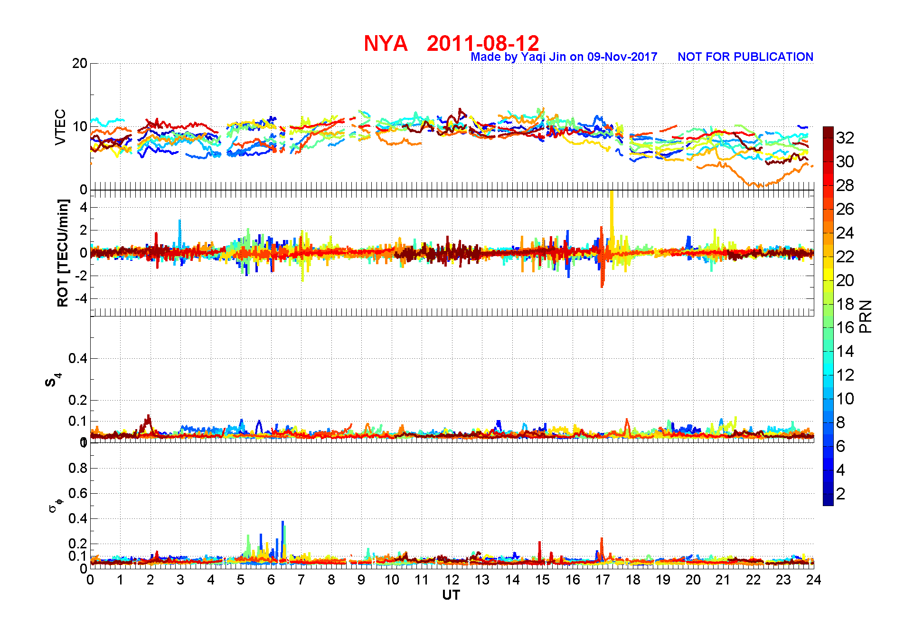Click the VTEC y-axis label
The image size is (904, 632).
60,127
